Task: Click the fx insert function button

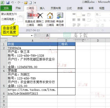Action: click(47, 36)
